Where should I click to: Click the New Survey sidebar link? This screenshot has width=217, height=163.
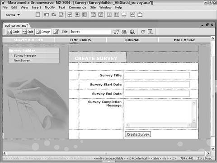[22, 60]
